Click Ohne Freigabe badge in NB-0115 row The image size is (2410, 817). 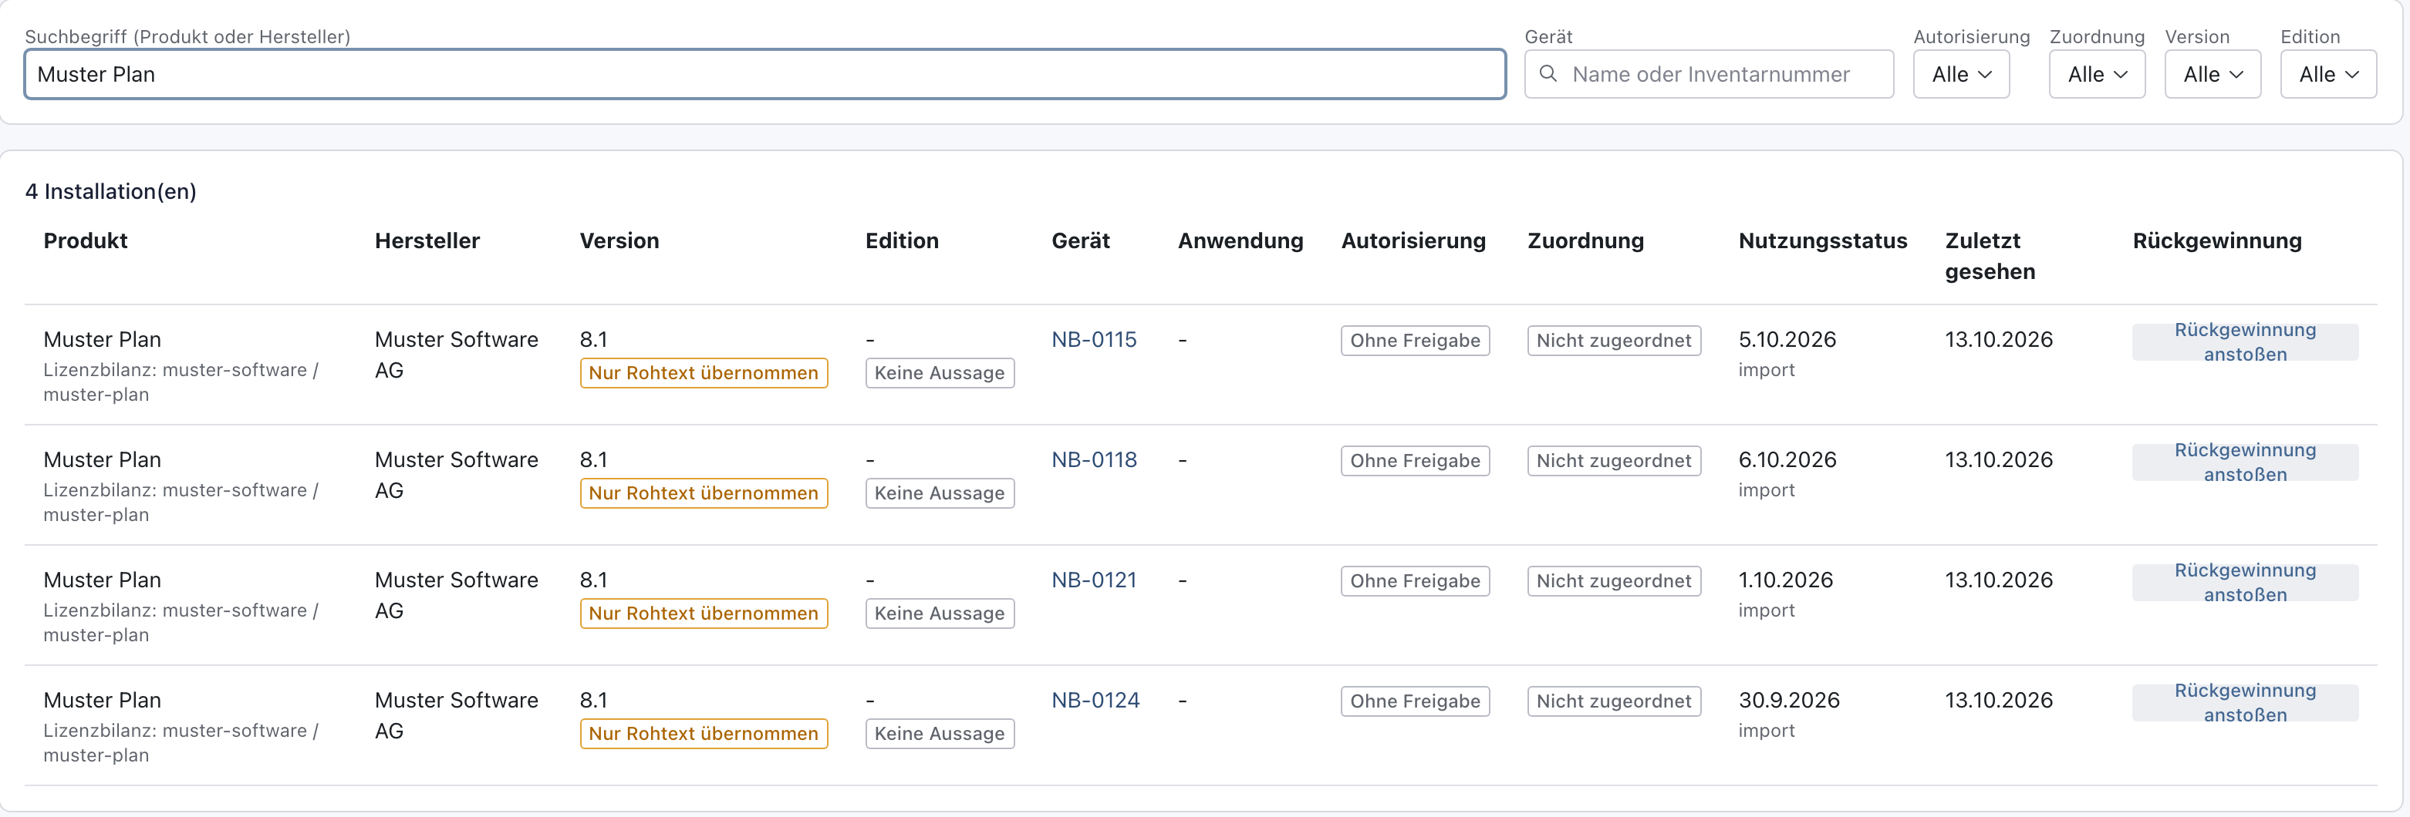click(x=1415, y=340)
